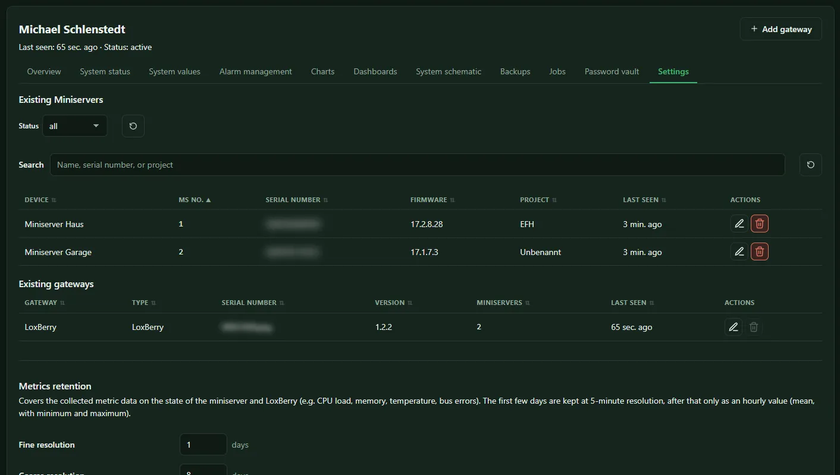Image resolution: width=840 pixels, height=475 pixels.
Task: Click the Miniserver Garage device name
Action: tap(58, 252)
